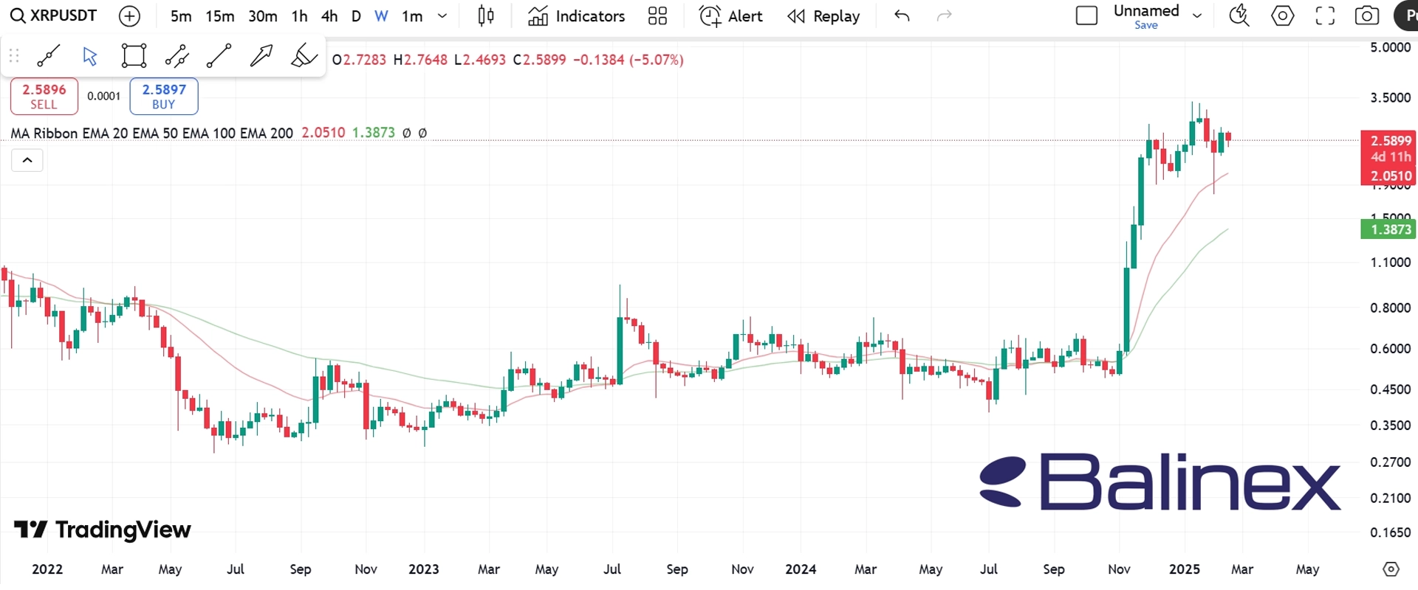This screenshot has width=1418, height=590.
Task: Click the Unnamed layout Save button
Action: click(x=1145, y=24)
